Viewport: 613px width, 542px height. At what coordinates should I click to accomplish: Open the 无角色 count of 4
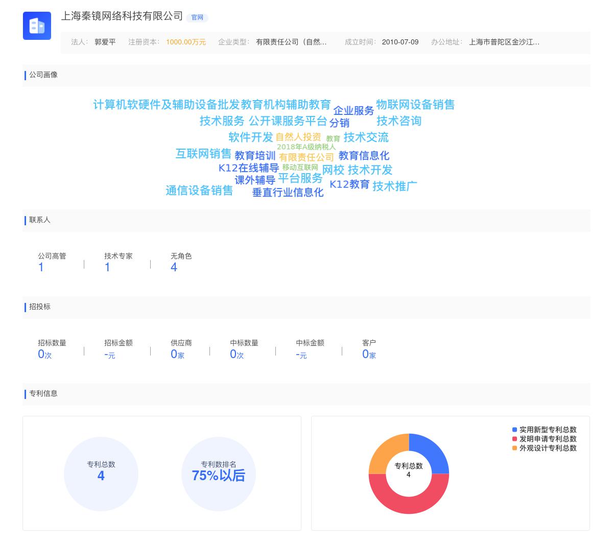click(x=174, y=267)
